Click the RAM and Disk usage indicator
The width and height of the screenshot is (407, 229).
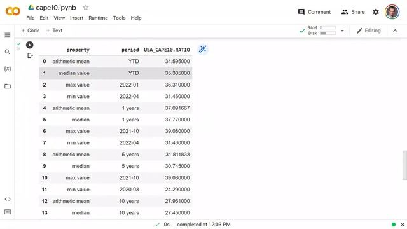coord(322,31)
